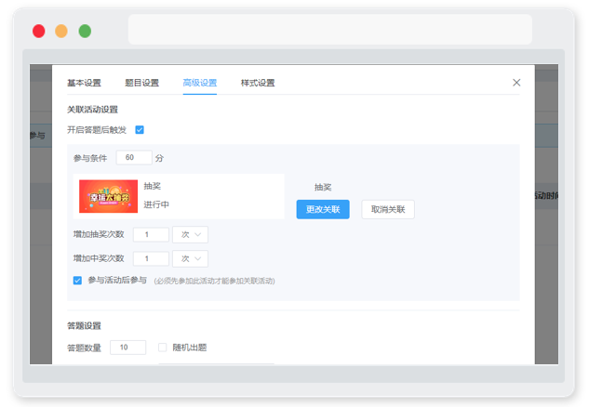
Task: Click the 抽奖 label above 更改关联
Action: click(323, 187)
